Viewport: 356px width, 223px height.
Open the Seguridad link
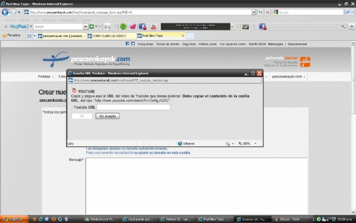188,44
